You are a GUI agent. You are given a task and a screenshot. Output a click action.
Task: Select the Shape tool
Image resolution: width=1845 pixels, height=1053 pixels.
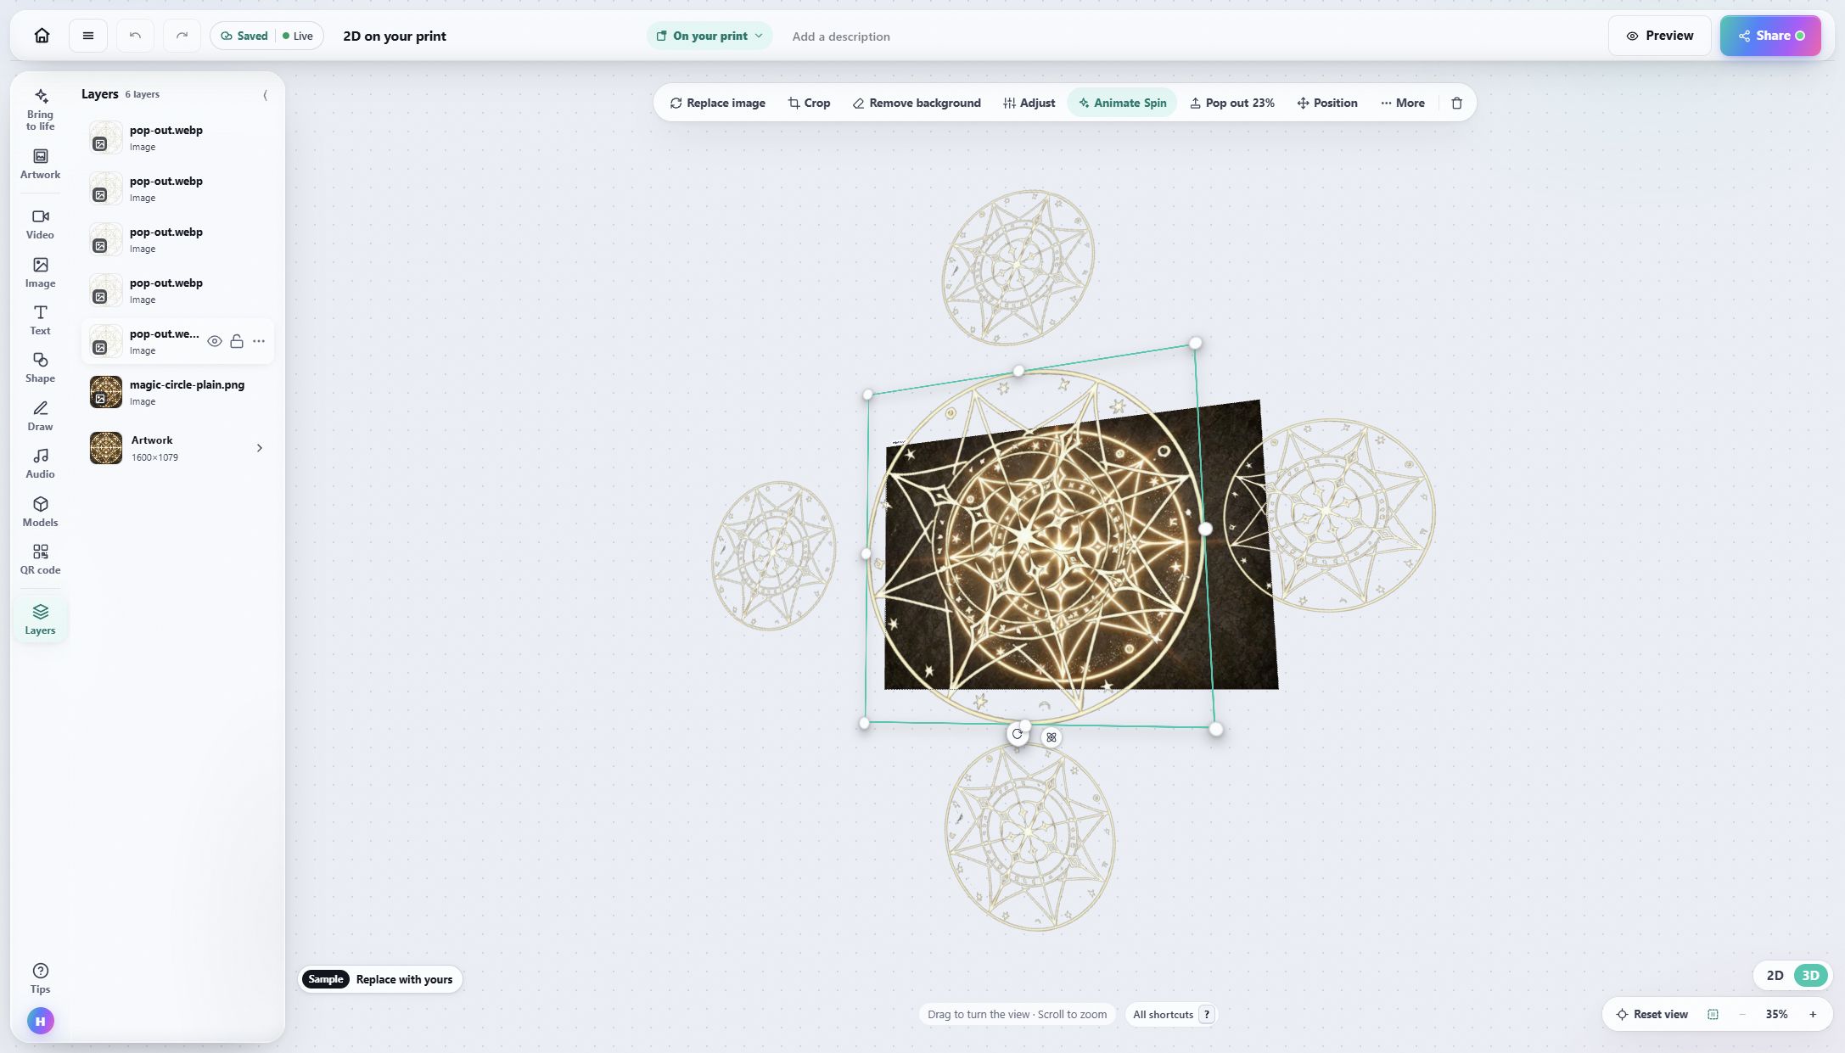[x=40, y=367]
